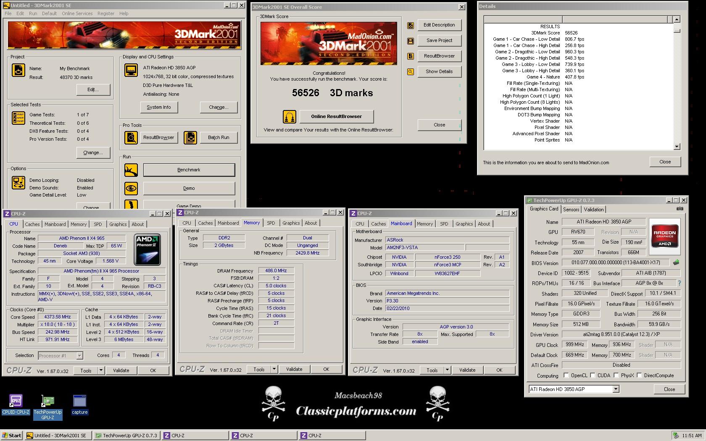Open Tools dropdown arrow in CPU-Z CPU window

101,370
